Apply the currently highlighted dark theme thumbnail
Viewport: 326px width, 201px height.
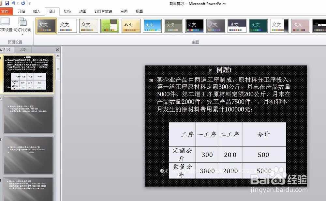46,26
